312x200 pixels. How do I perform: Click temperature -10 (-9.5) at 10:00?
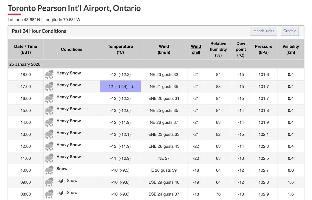[120, 170]
